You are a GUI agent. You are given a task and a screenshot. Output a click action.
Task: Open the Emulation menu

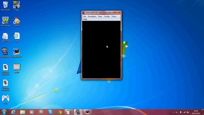[92, 16]
